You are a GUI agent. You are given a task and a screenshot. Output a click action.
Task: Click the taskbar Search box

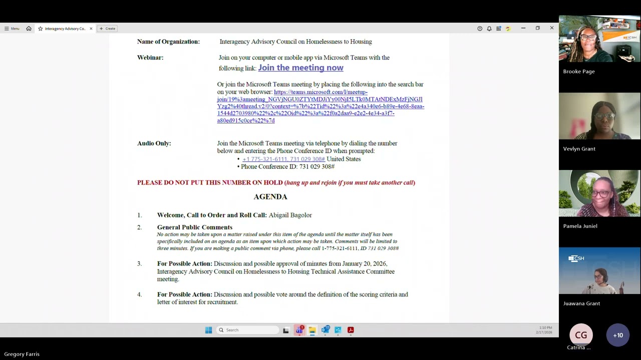[x=248, y=330]
